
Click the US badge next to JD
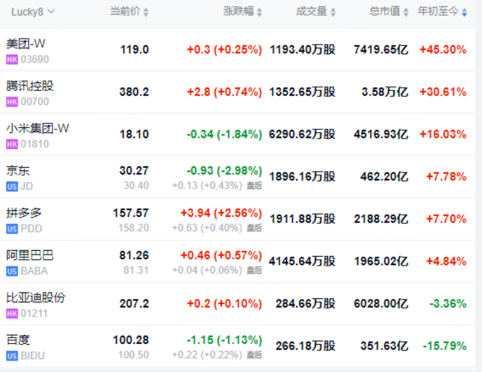(x=12, y=186)
